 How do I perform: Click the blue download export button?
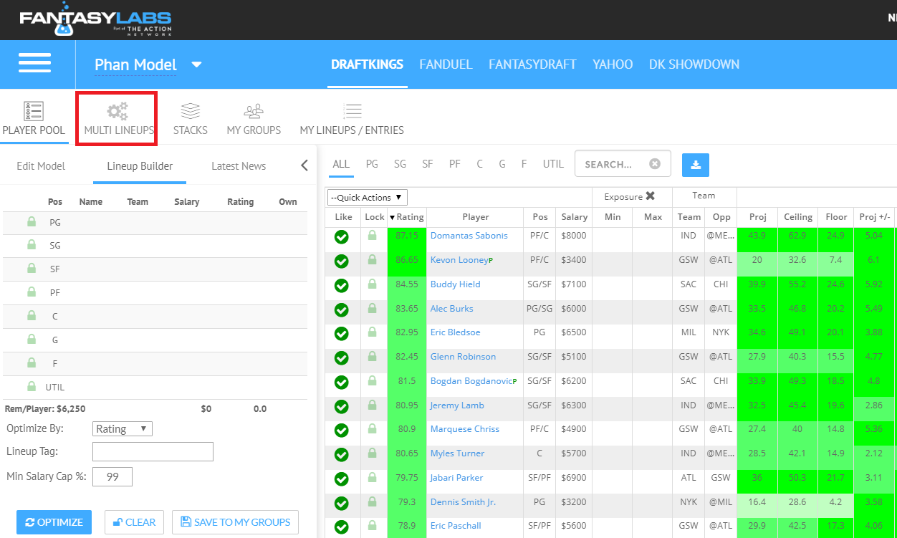(696, 164)
